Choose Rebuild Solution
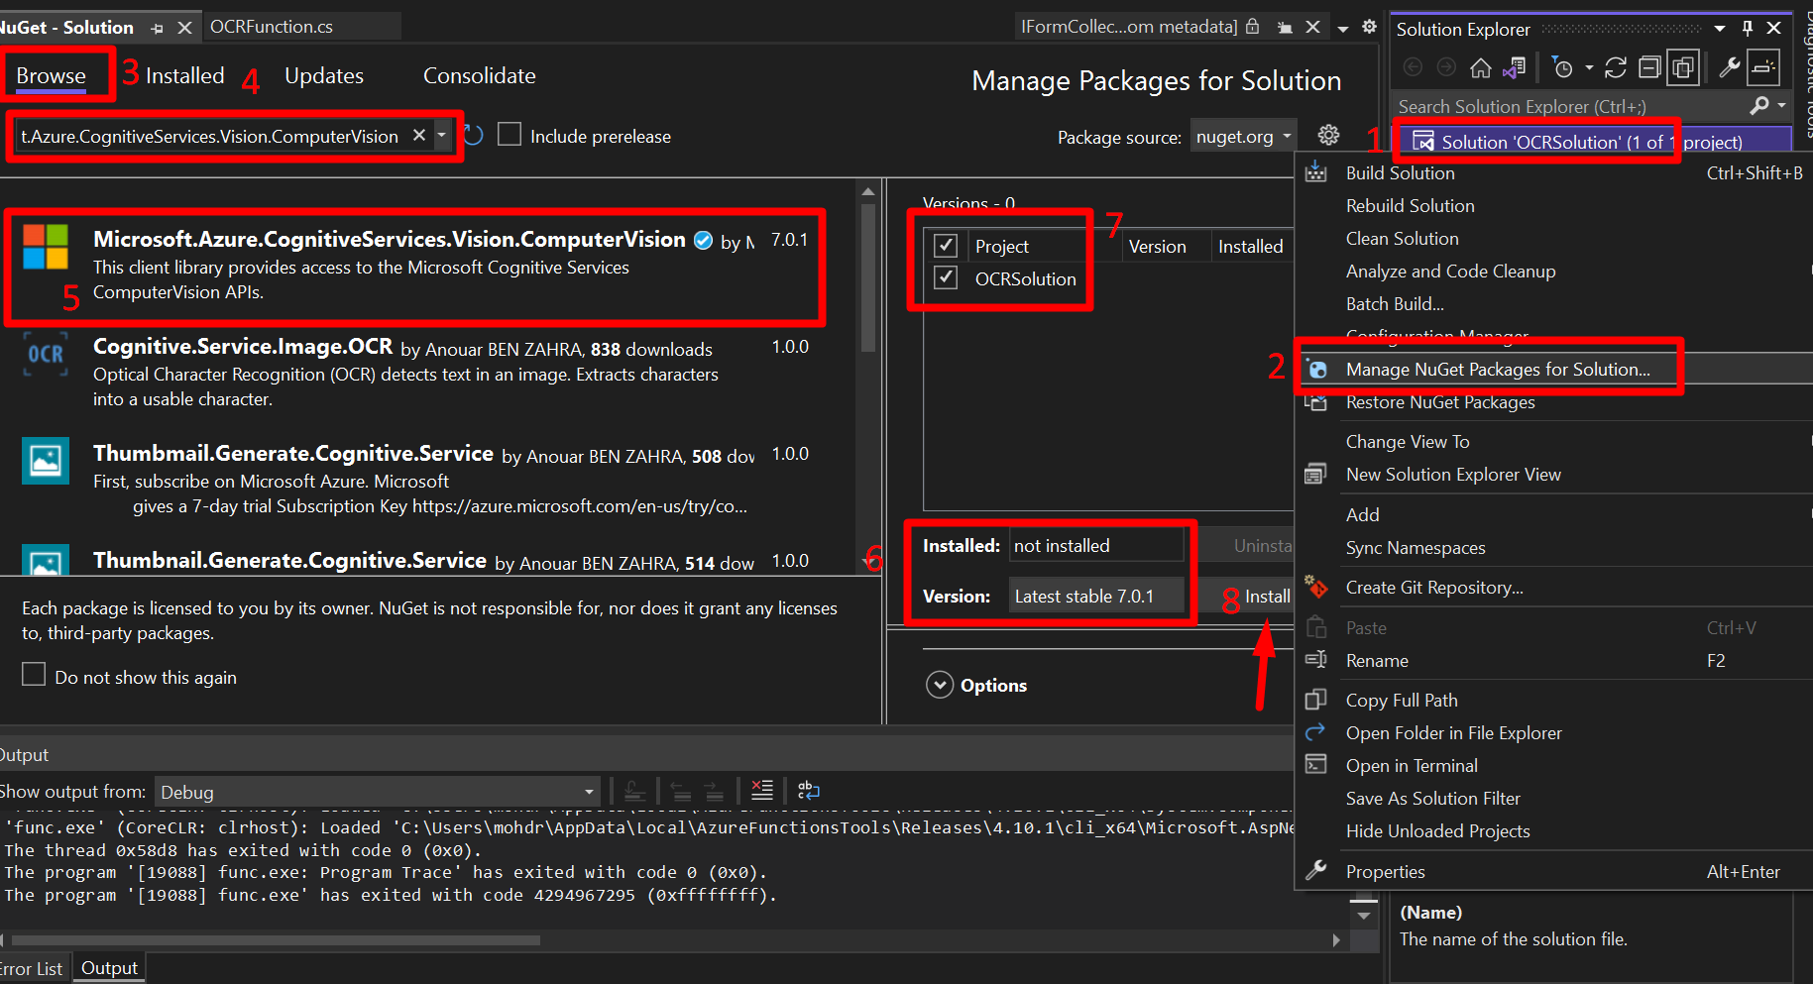The width and height of the screenshot is (1813, 984). [x=1410, y=205]
